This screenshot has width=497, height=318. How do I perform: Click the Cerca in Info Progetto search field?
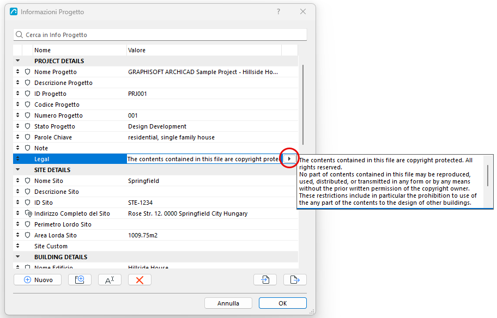160,35
